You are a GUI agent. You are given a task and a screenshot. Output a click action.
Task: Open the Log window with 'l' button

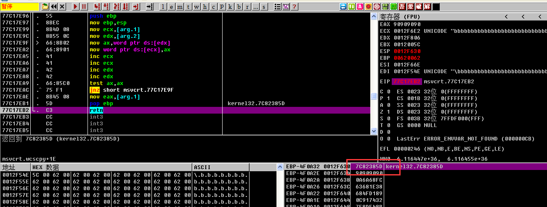coord(163,7)
